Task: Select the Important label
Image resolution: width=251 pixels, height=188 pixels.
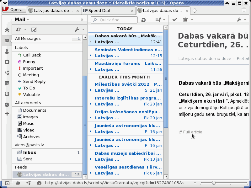Action: tap(33, 68)
